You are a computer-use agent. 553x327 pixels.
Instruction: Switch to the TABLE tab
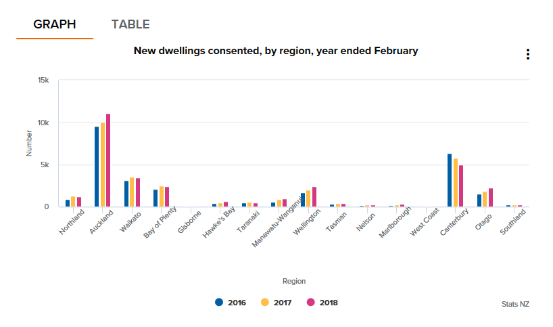click(x=130, y=24)
